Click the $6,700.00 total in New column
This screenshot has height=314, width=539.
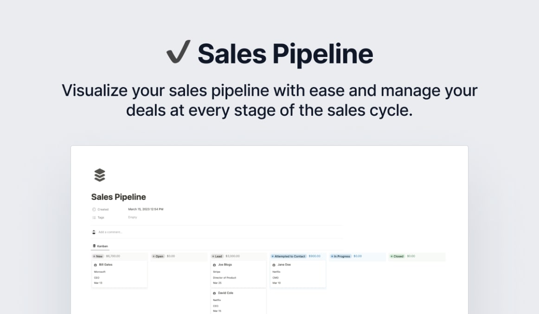click(113, 256)
